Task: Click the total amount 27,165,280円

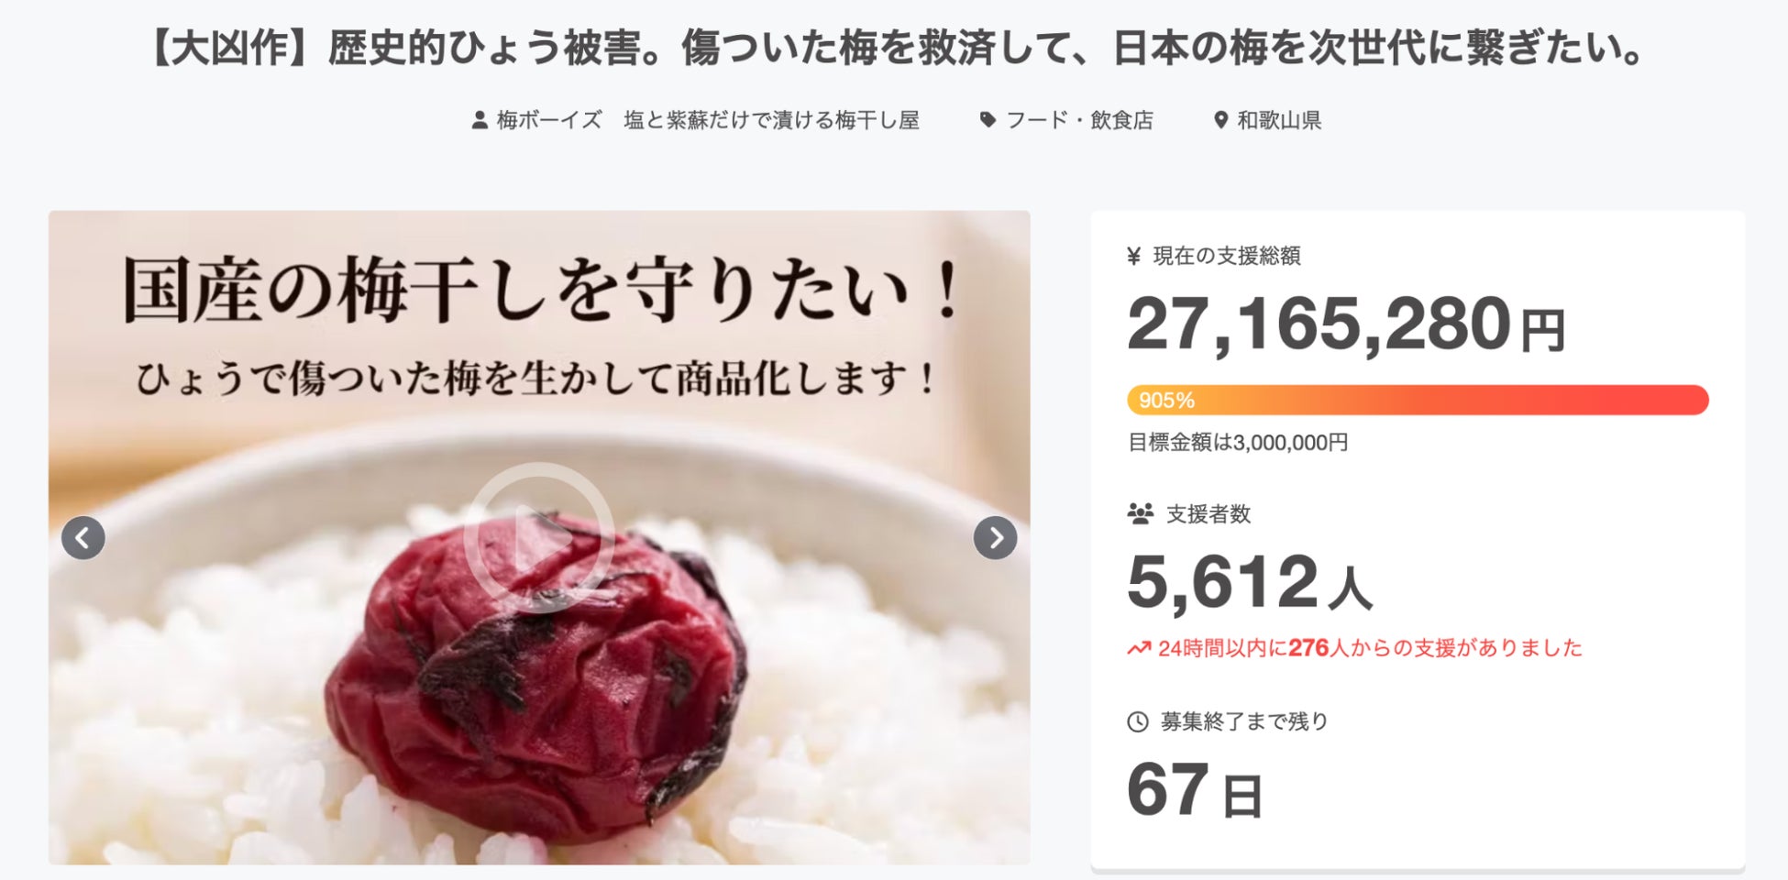Action: click(1346, 324)
